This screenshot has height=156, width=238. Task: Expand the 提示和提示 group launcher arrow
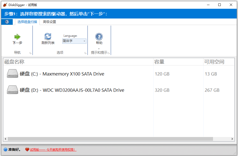[x=109, y=53]
